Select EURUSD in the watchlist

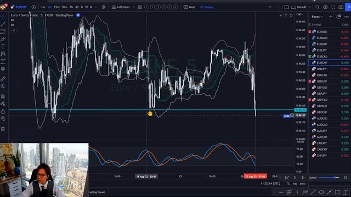point(330,32)
